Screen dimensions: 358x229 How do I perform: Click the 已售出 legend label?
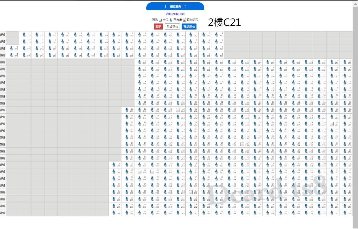(x=178, y=20)
